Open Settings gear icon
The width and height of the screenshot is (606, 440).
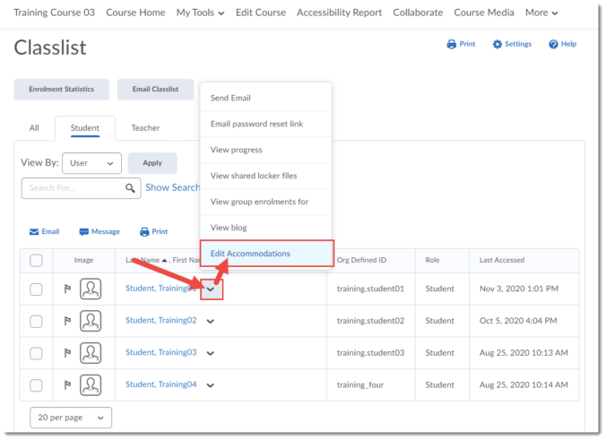pyautogui.click(x=497, y=44)
